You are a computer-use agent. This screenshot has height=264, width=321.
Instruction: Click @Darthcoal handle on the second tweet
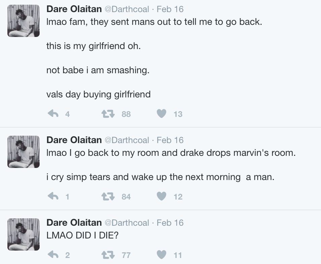127,140
